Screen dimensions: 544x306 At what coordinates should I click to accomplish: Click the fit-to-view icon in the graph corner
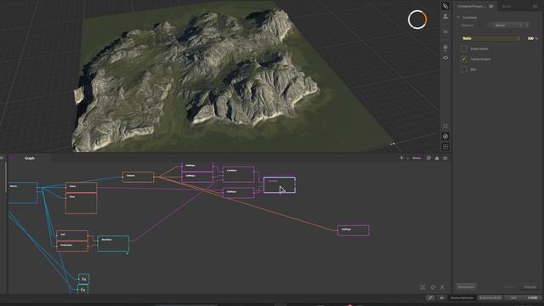pos(422,287)
